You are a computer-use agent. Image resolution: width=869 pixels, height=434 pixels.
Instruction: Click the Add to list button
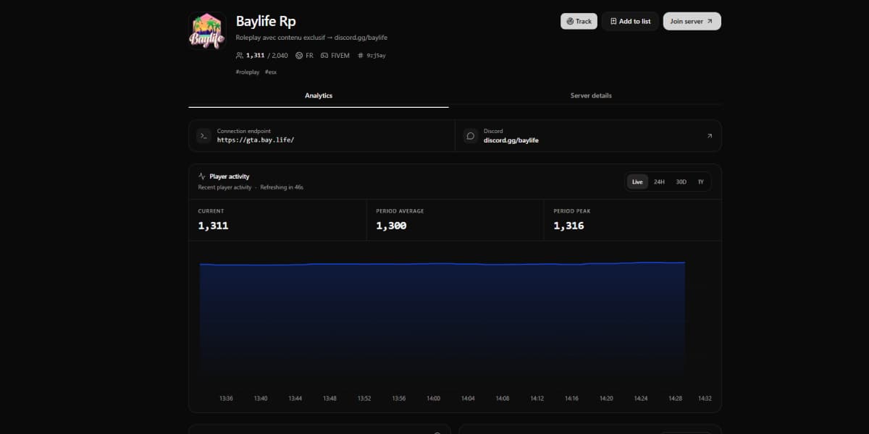click(x=631, y=21)
